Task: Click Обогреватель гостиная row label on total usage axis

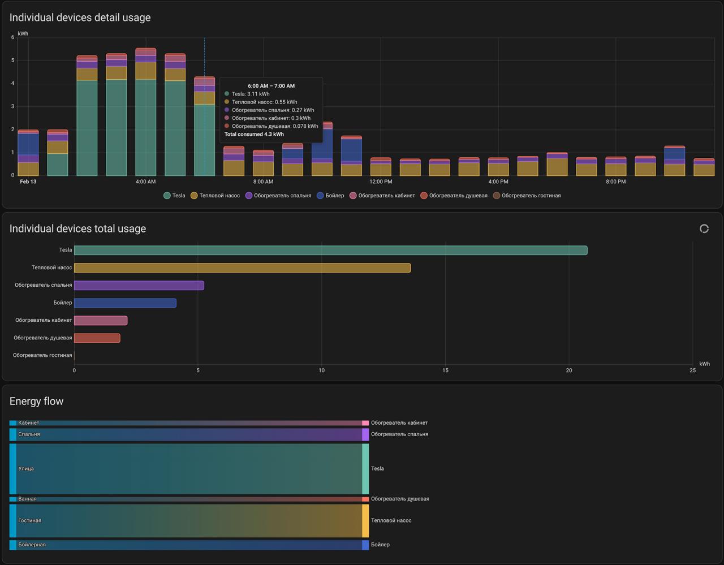Action: pos(42,355)
